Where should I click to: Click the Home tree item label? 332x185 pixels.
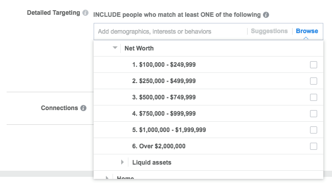coord(125,178)
